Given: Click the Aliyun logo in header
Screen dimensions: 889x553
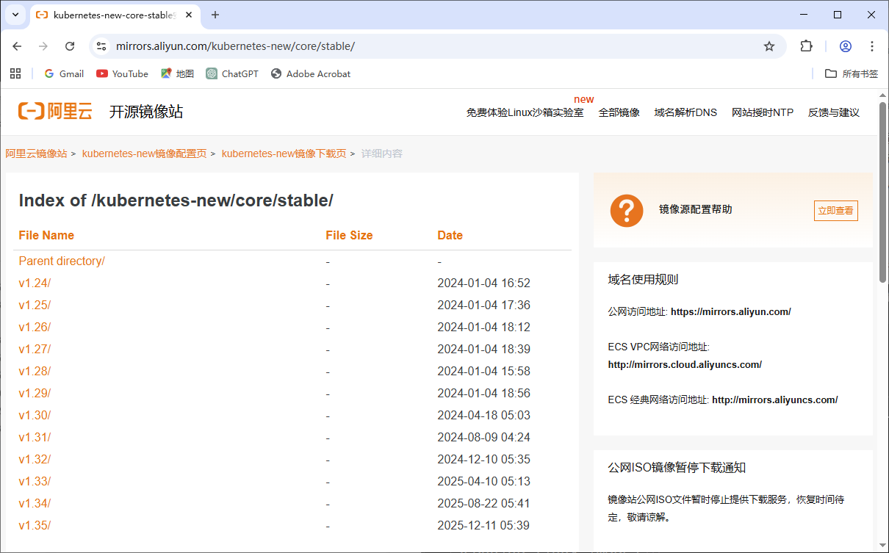Looking at the screenshot, I should click(x=56, y=112).
